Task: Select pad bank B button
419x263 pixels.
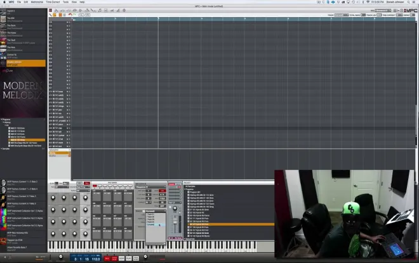Action: point(100,186)
